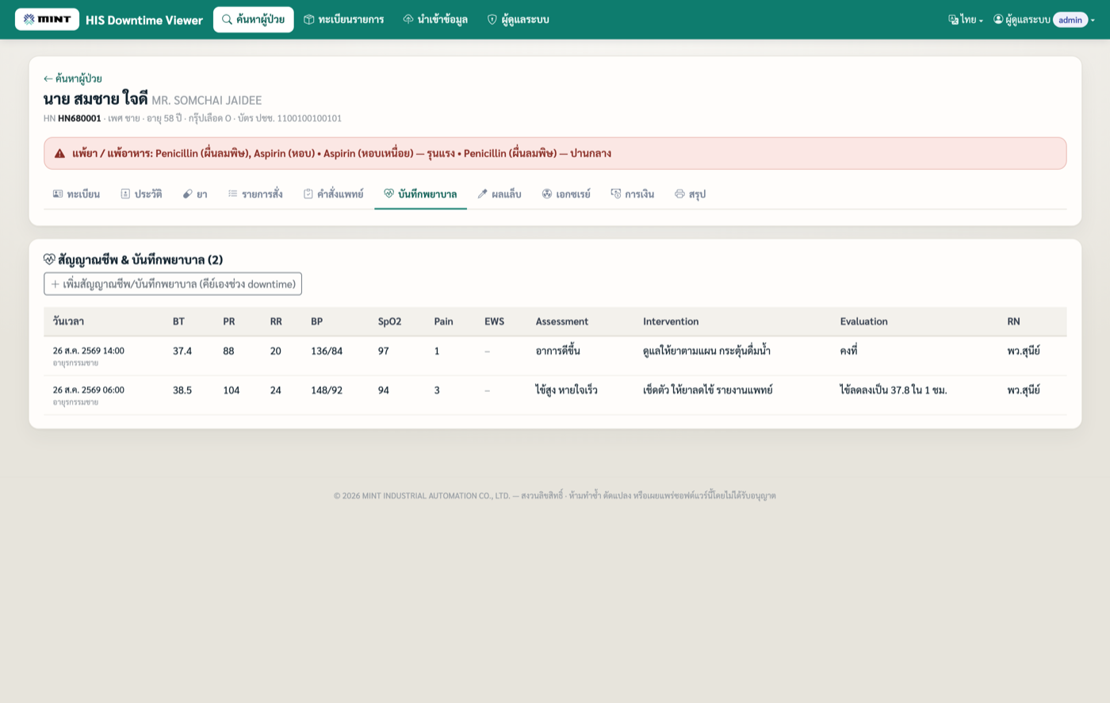Open ทะเบียนรายการ in the top menu
Image resolution: width=1110 pixels, height=703 pixels.
(343, 20)
